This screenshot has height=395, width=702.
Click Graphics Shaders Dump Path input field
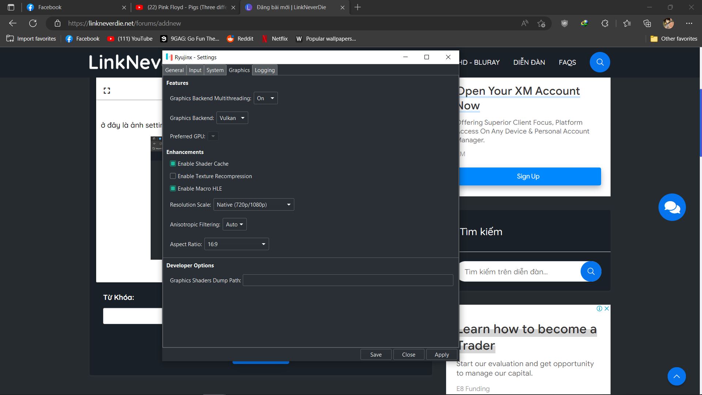348,280
